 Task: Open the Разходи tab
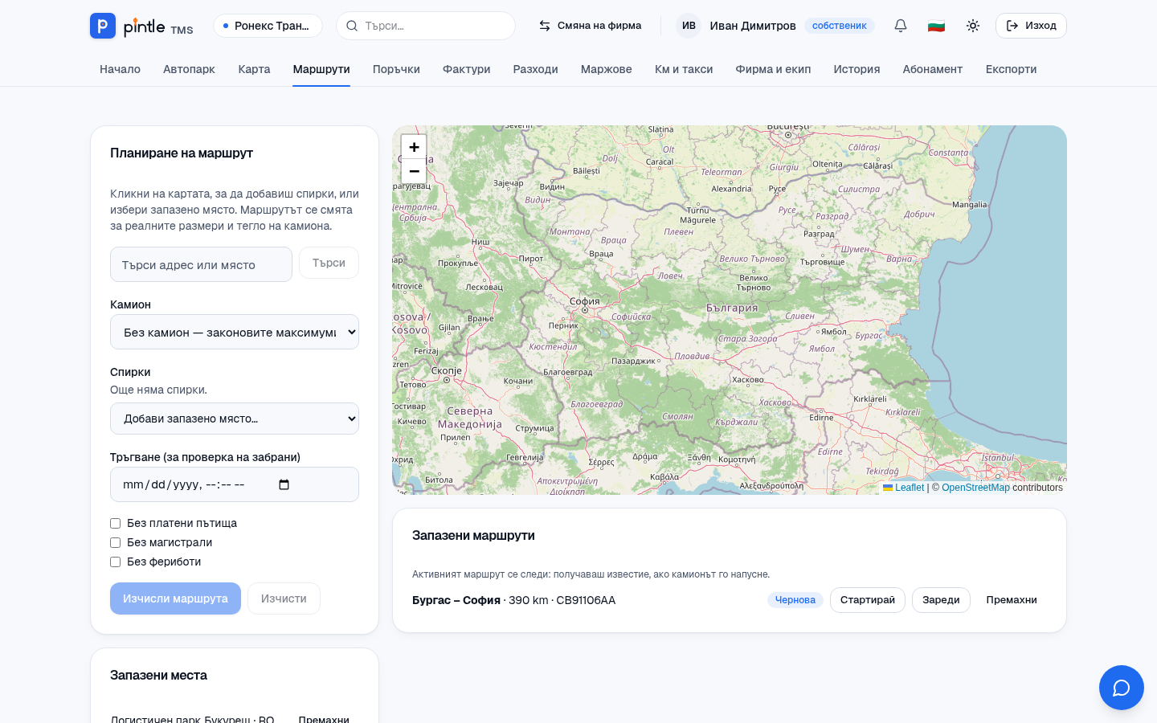(x=535, y=69)
